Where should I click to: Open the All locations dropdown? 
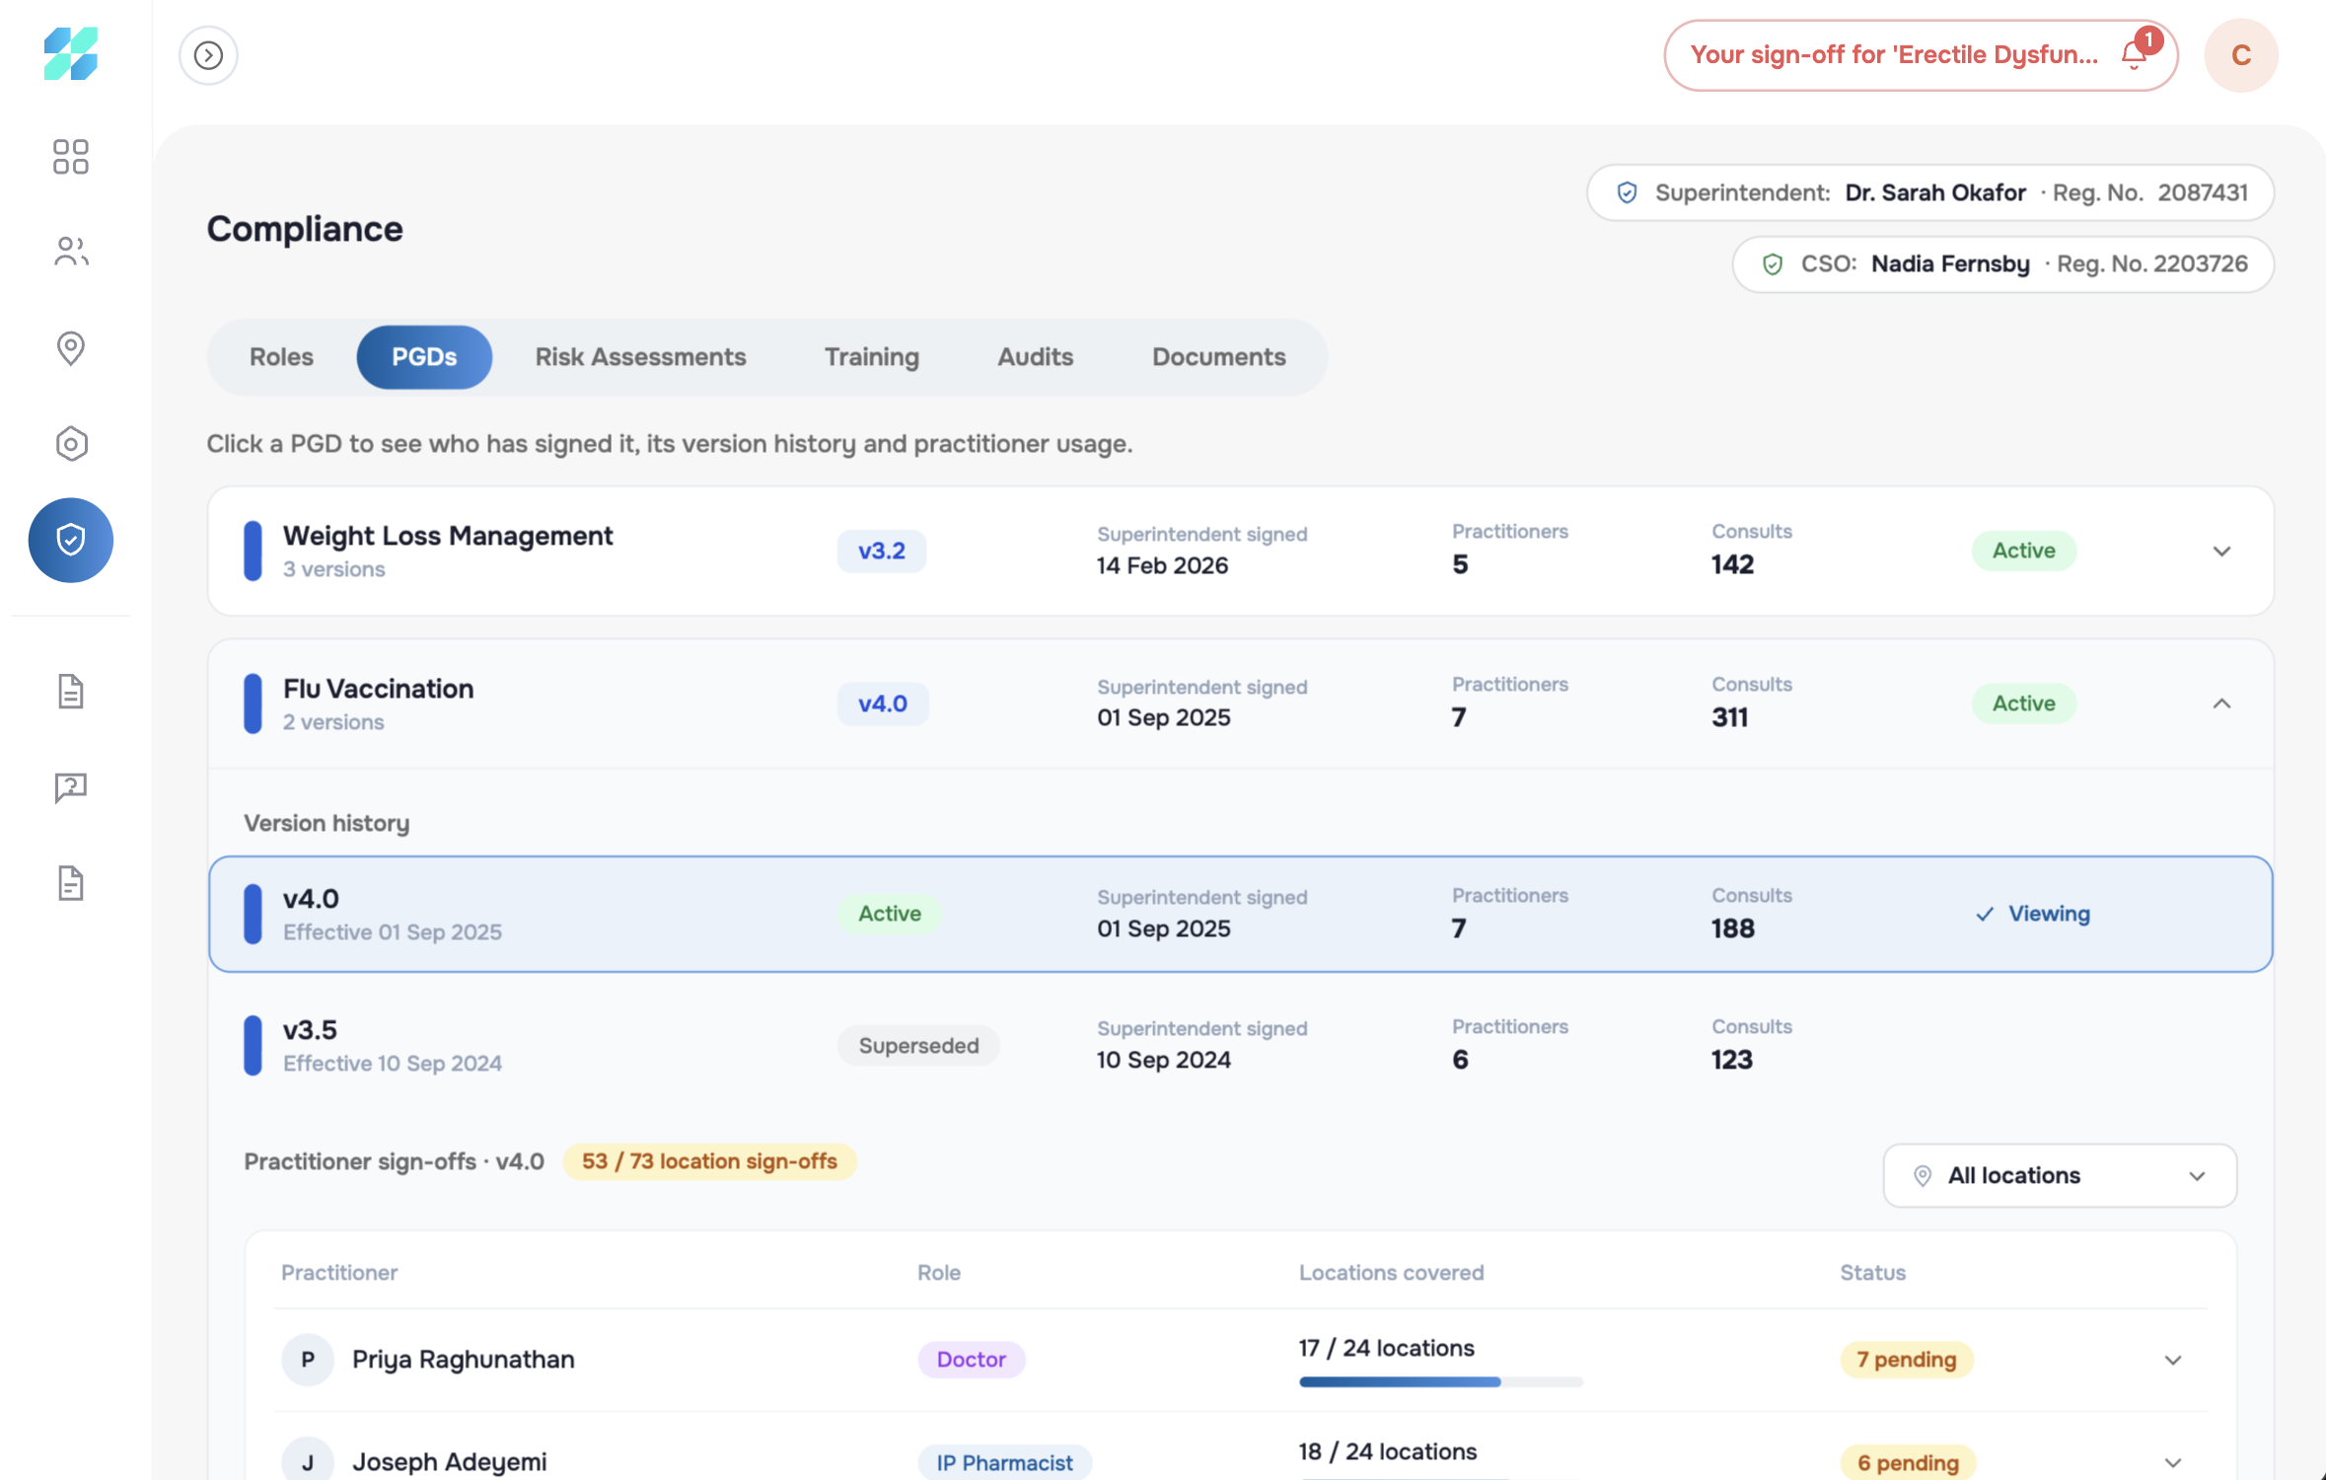(x=2060, y=1175)
